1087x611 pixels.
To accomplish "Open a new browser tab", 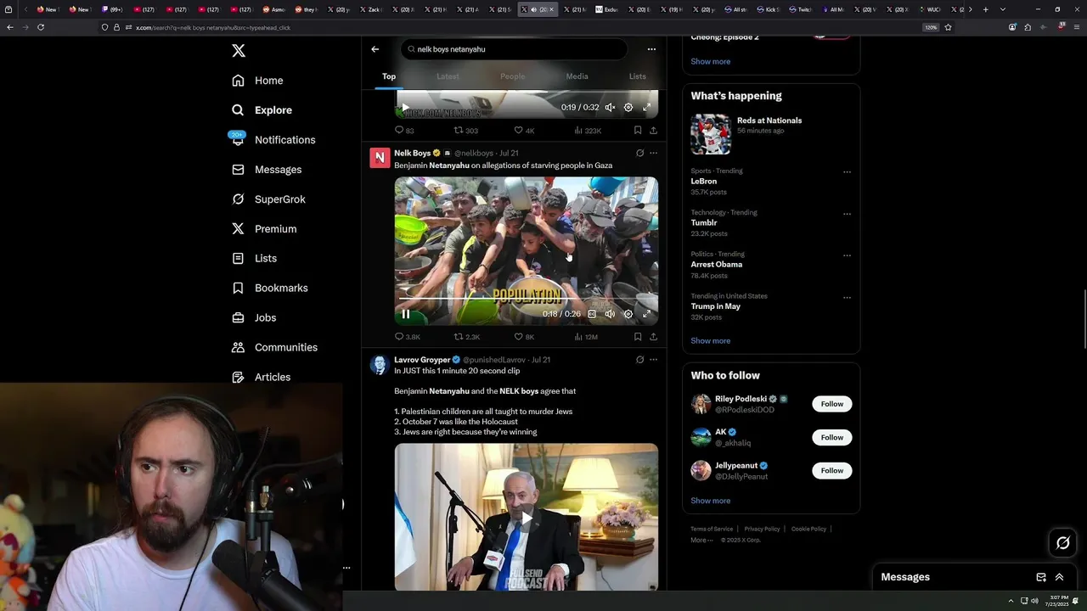I will click(x=985, y=9).
